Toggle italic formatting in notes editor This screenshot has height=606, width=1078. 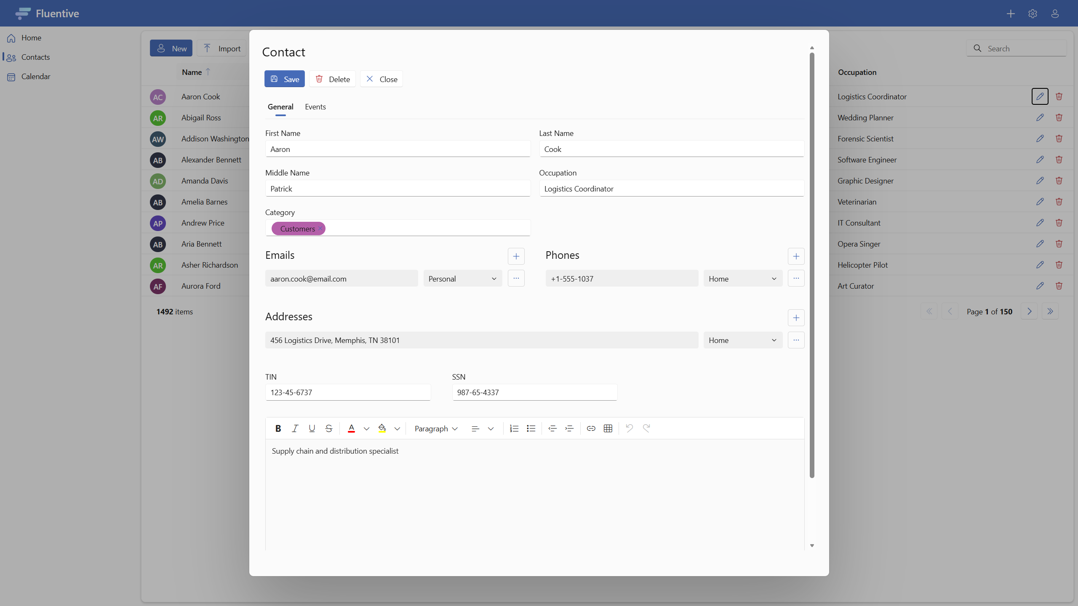(295, 428)
